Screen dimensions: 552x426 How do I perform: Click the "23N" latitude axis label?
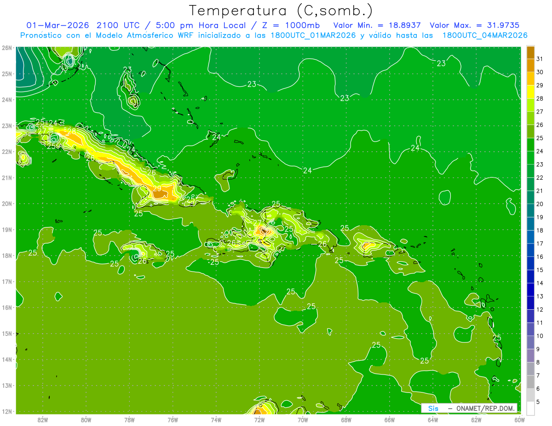pyautogui.click(x=6, y=125)
